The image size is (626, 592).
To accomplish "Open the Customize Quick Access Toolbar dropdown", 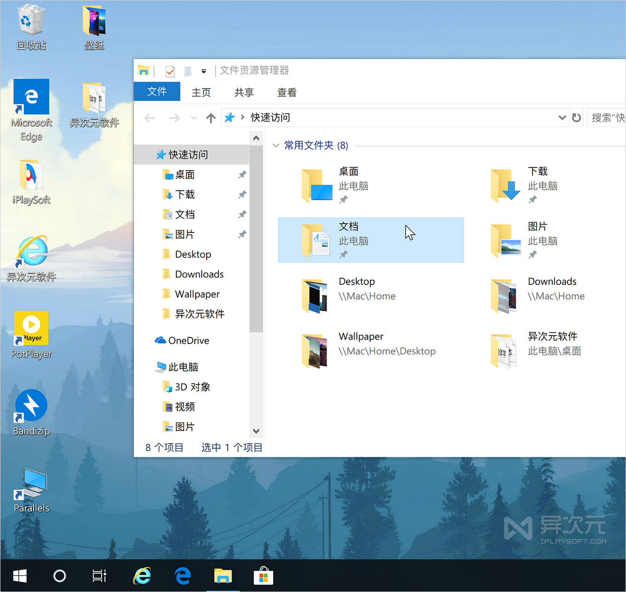I will click(204, 70).
